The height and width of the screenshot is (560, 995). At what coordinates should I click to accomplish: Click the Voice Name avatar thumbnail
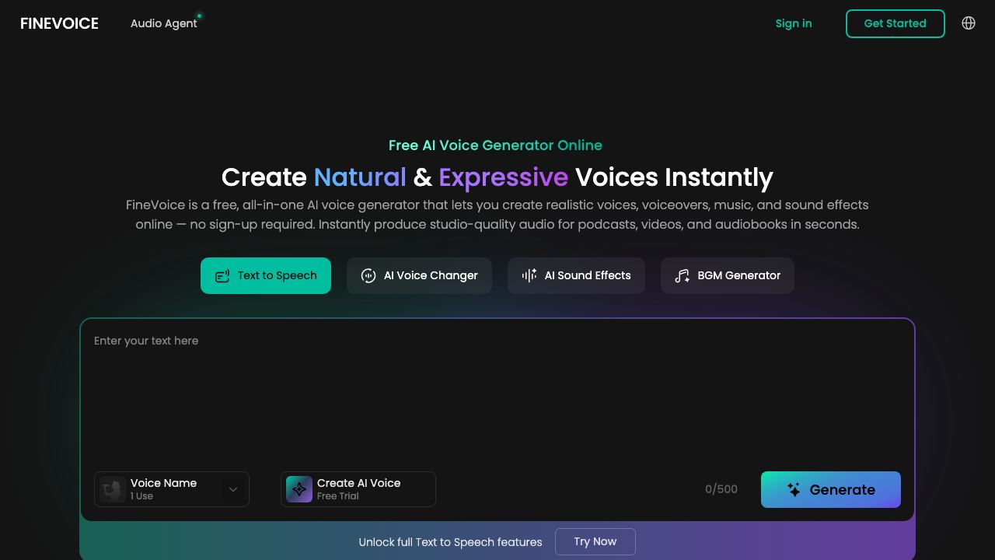click(x=113, y=489)
